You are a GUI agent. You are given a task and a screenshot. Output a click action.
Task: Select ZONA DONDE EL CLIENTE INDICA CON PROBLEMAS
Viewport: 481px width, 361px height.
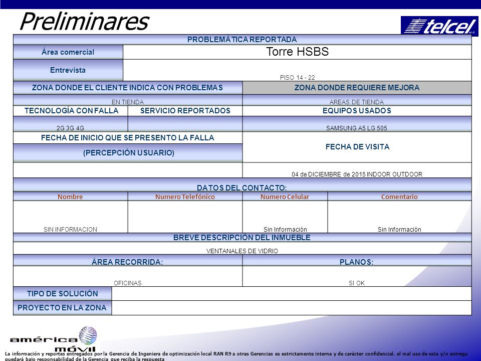(128, 87)
